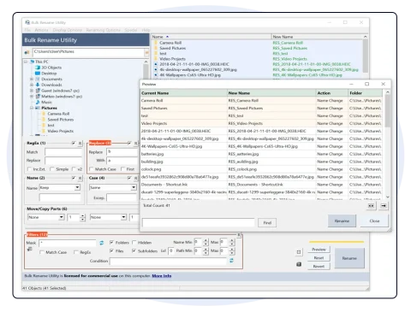
Task: Click the This PC icon in folder tree
Action: tap(32, 62)
